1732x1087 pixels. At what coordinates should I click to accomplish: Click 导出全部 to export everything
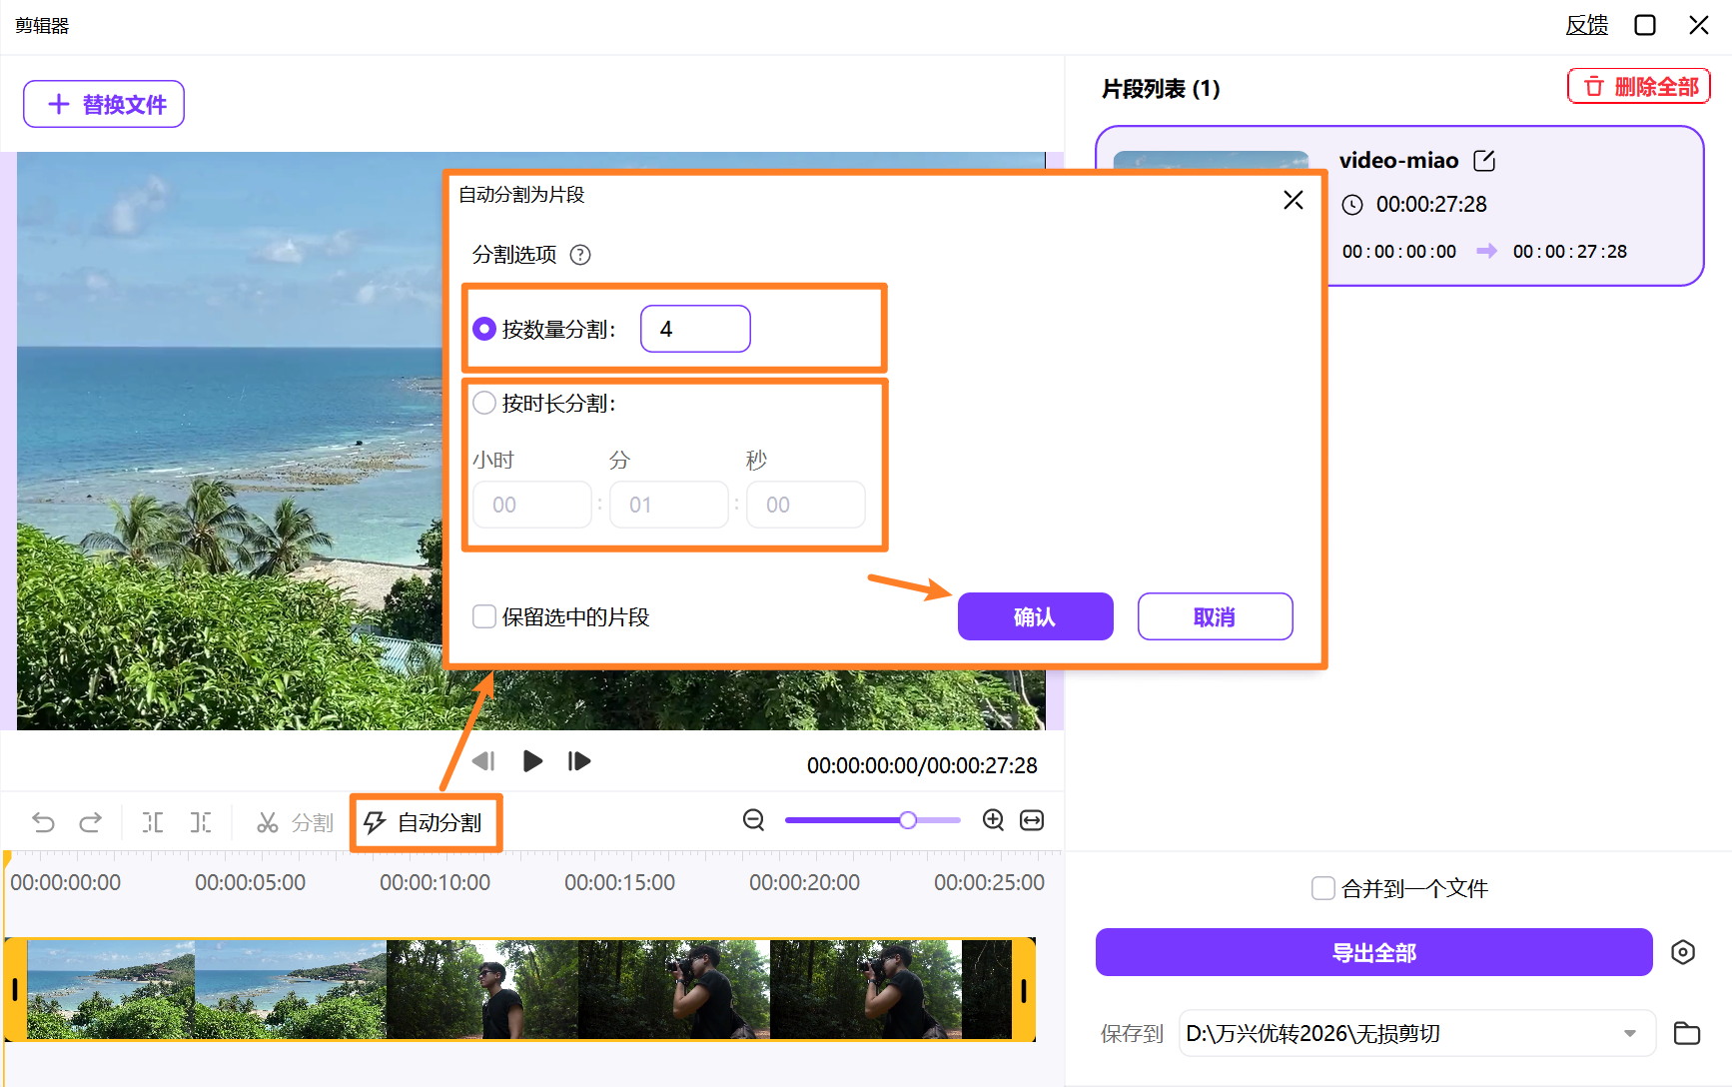pyautogui.click(x=1373, y=952)
